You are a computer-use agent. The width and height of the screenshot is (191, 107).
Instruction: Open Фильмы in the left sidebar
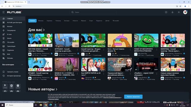[x=13, y=58]
